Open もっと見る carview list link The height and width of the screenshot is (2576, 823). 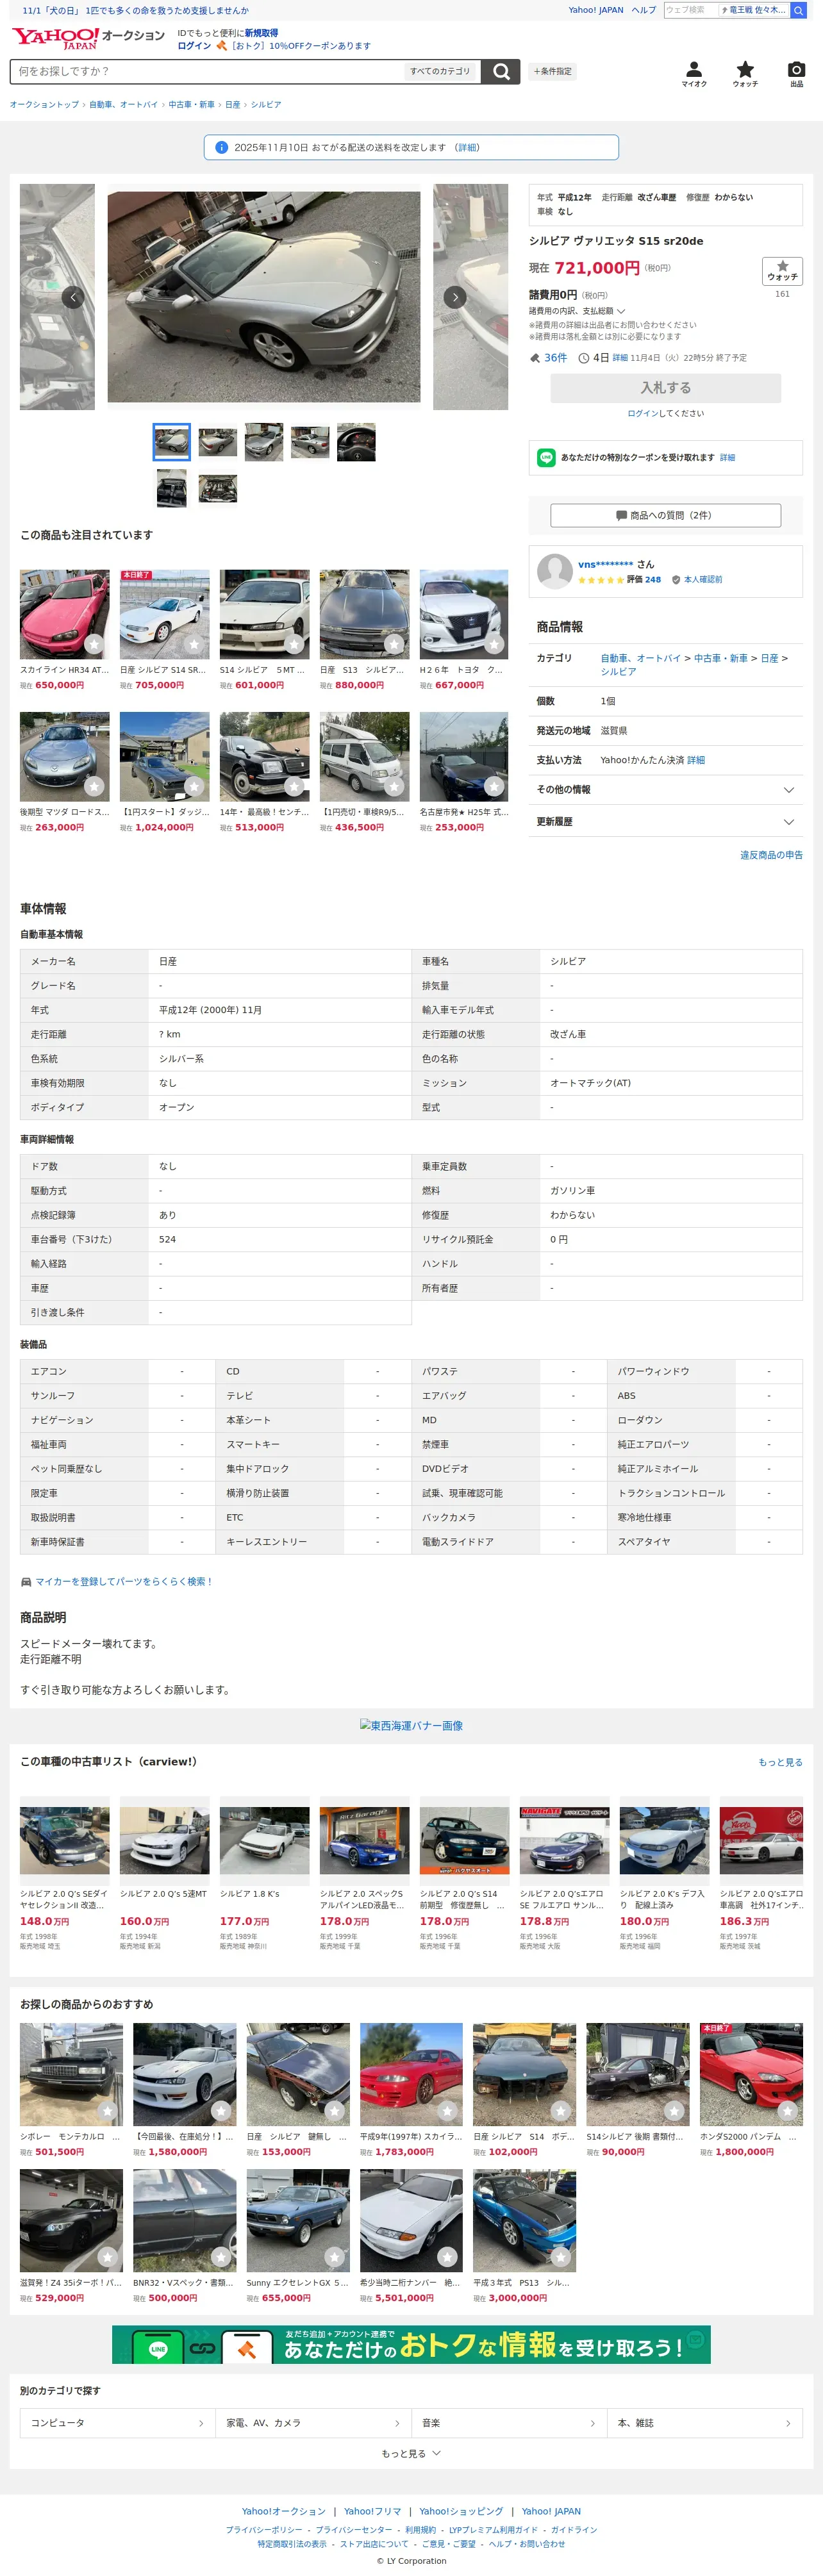(780, 1762)
